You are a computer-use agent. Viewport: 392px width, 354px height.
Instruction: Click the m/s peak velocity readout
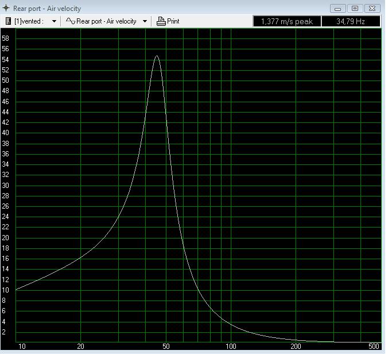click(x=286, y=21)
